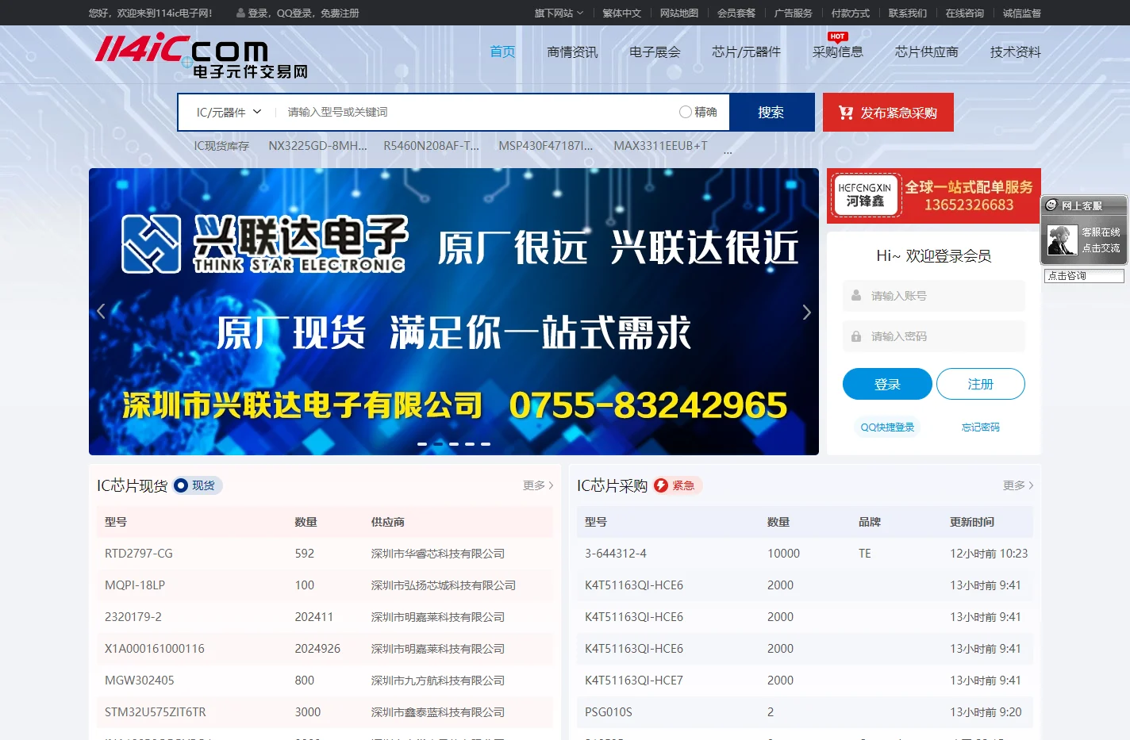This screenshot has height=740, width=1130.
Task: Open 会员套餐 link in top bar
Action: [x=736, y=13]
